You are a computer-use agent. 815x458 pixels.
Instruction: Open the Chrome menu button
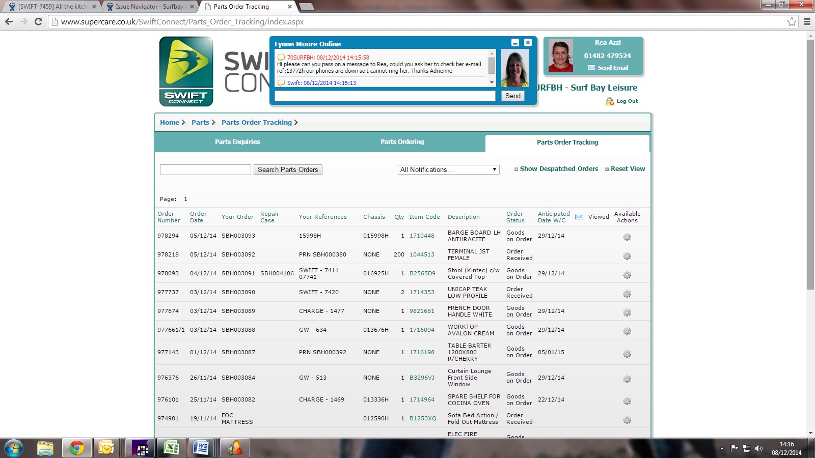(807, 22)
